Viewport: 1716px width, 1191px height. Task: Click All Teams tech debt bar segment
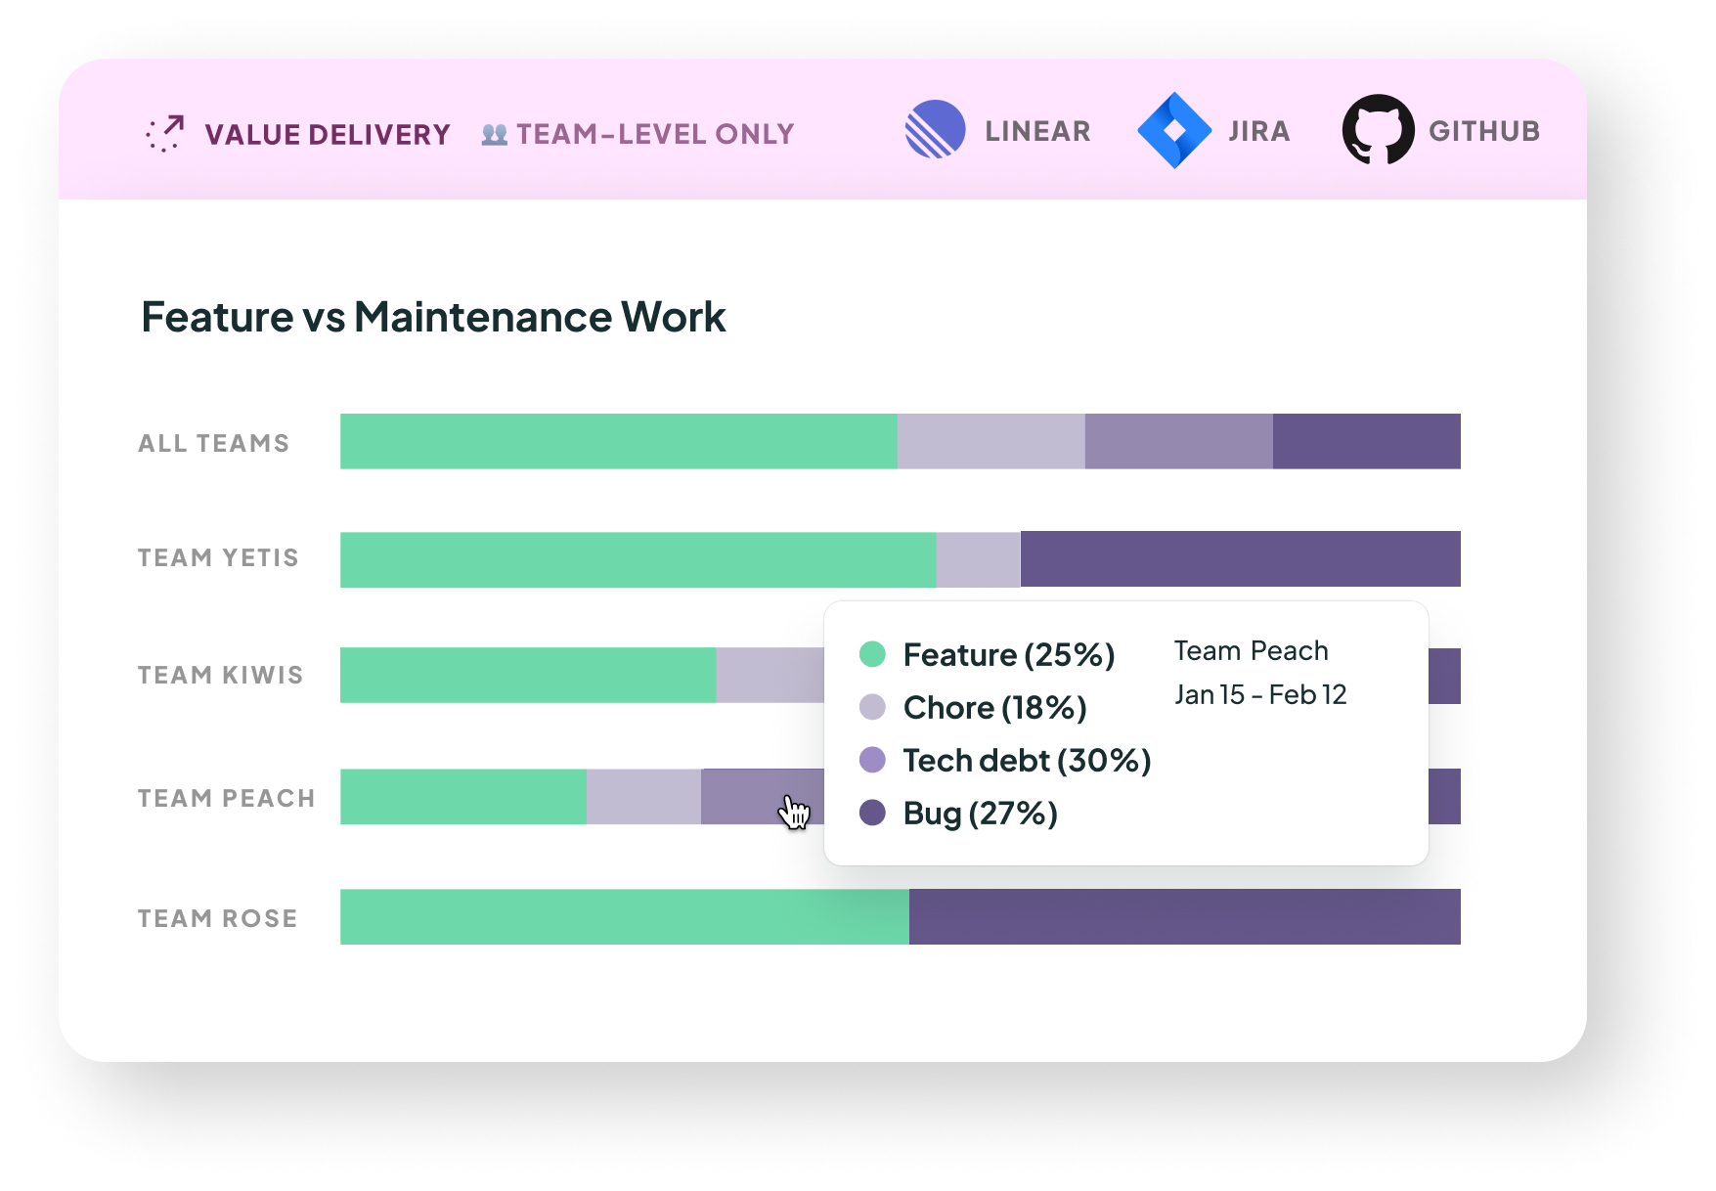(1178, 441)
